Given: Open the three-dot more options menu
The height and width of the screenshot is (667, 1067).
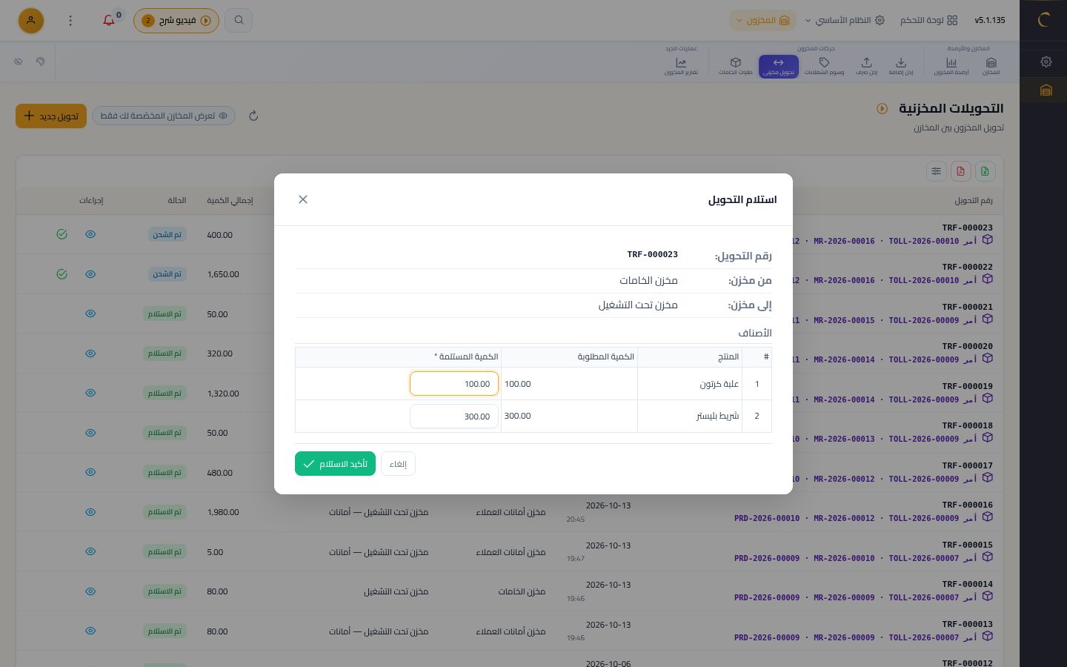Looking at the screenshot, I should [70, 20].
